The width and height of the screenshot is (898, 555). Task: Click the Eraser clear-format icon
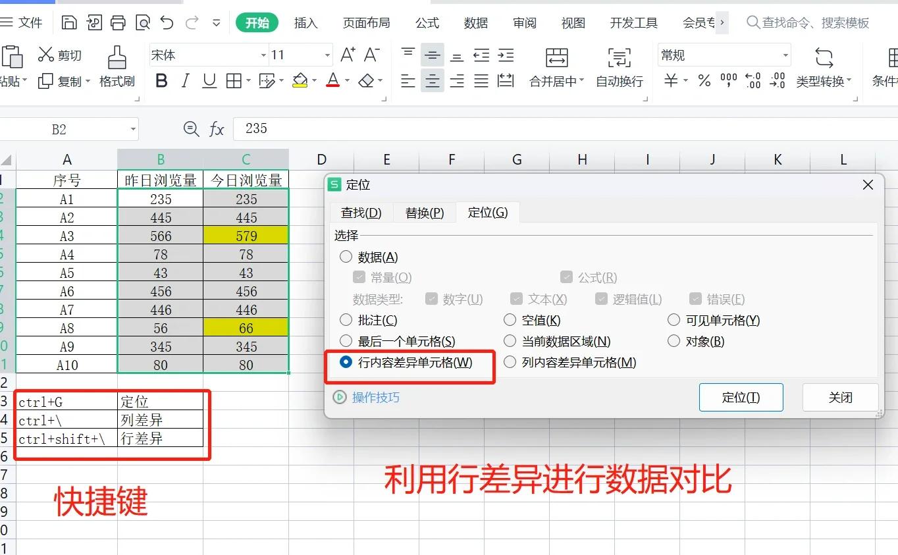[366, 81]
